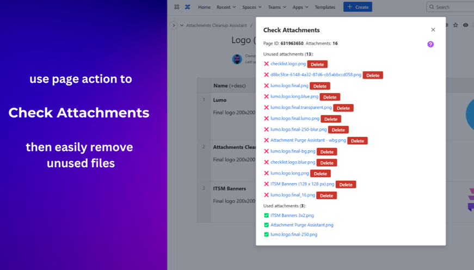The width and height of the screenshot is (474, 270).
Task: Open the Recent dropdown menu
Action: [x=226, y=7]
